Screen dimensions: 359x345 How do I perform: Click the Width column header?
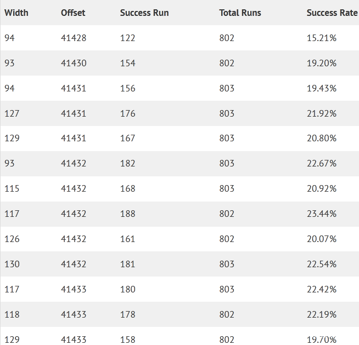pos(16,13)
